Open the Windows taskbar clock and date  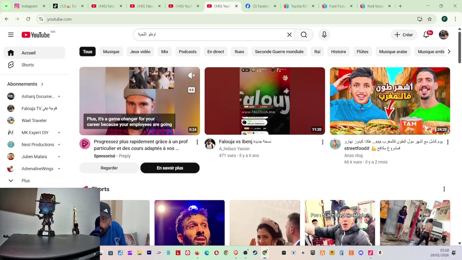coord(440,253)
